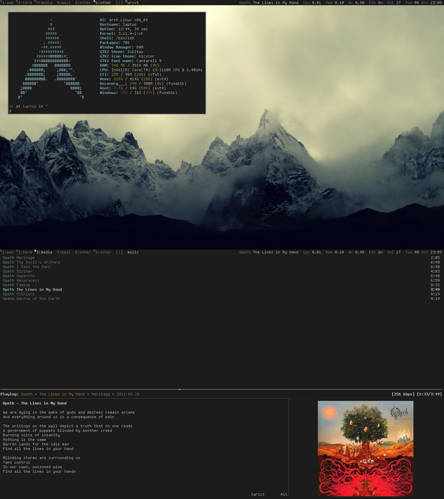The image size is (444, 499).
Task: Click the $ shell prompt in urxvt terminal
Action: (10, 111)
